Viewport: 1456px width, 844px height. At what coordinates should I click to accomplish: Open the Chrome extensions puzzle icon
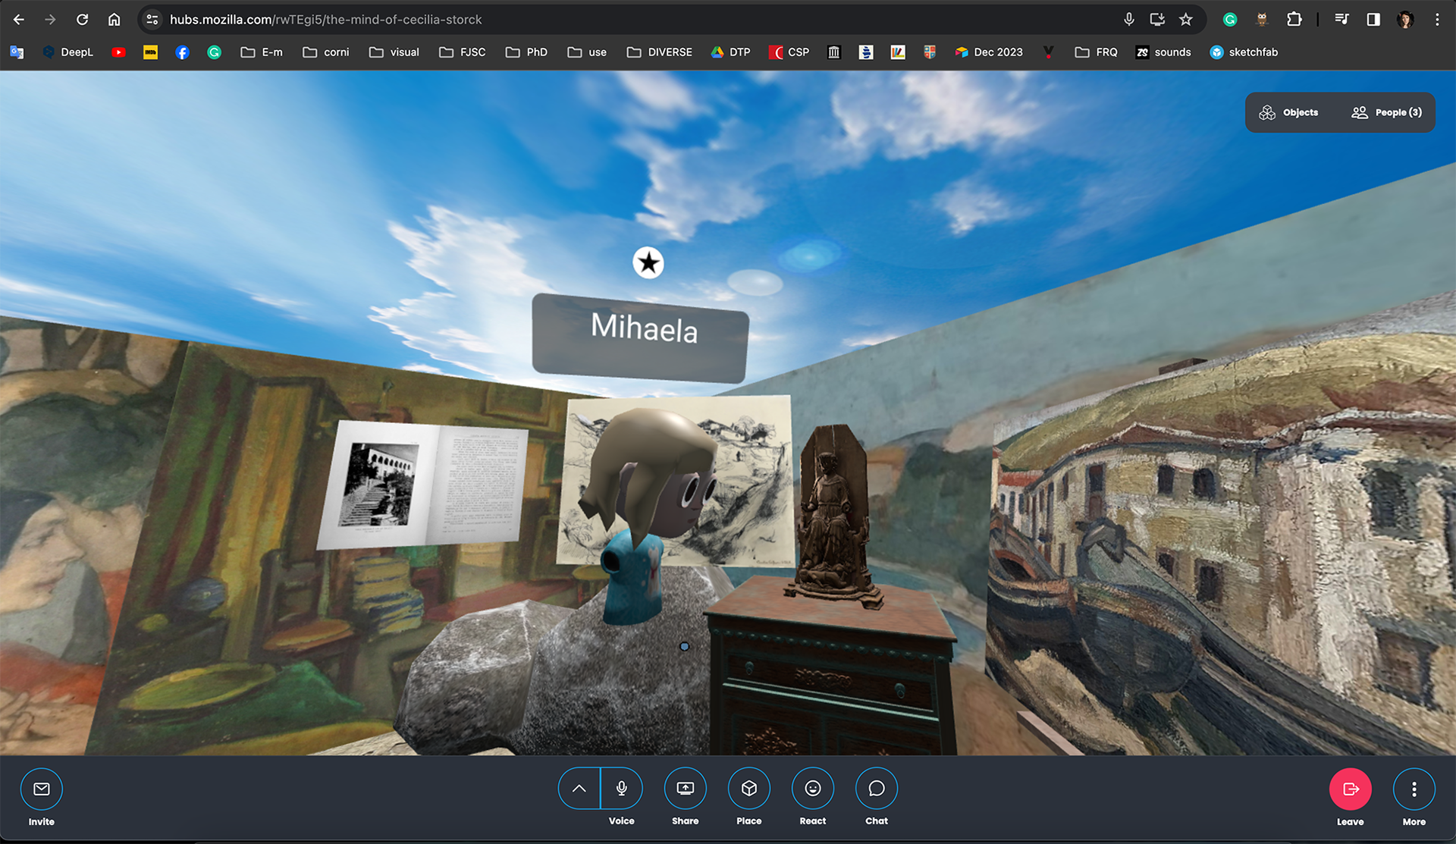point(1294,20)
